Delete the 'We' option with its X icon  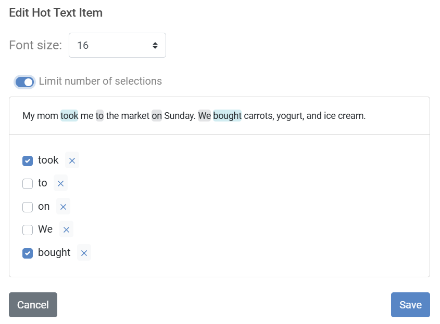click(x=66, y=230)
